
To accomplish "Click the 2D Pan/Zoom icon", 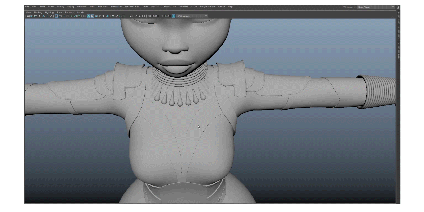I will coord(47,16).
